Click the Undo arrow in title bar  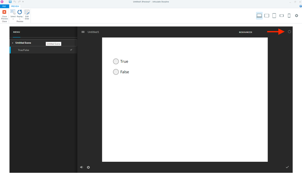(x=15, y=2)
